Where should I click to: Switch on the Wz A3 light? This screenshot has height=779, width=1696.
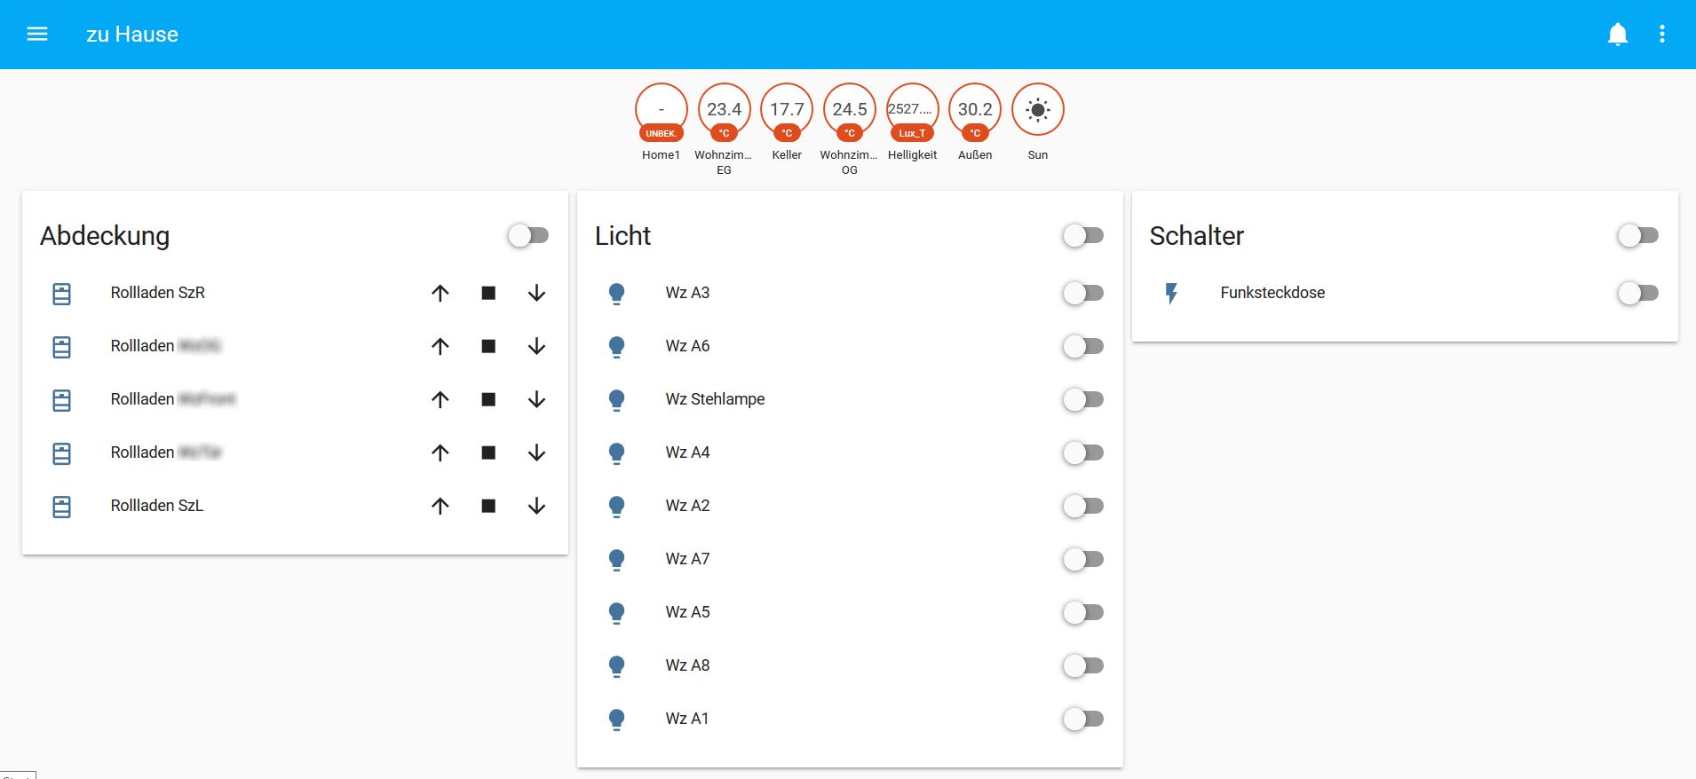point(1083,293)
